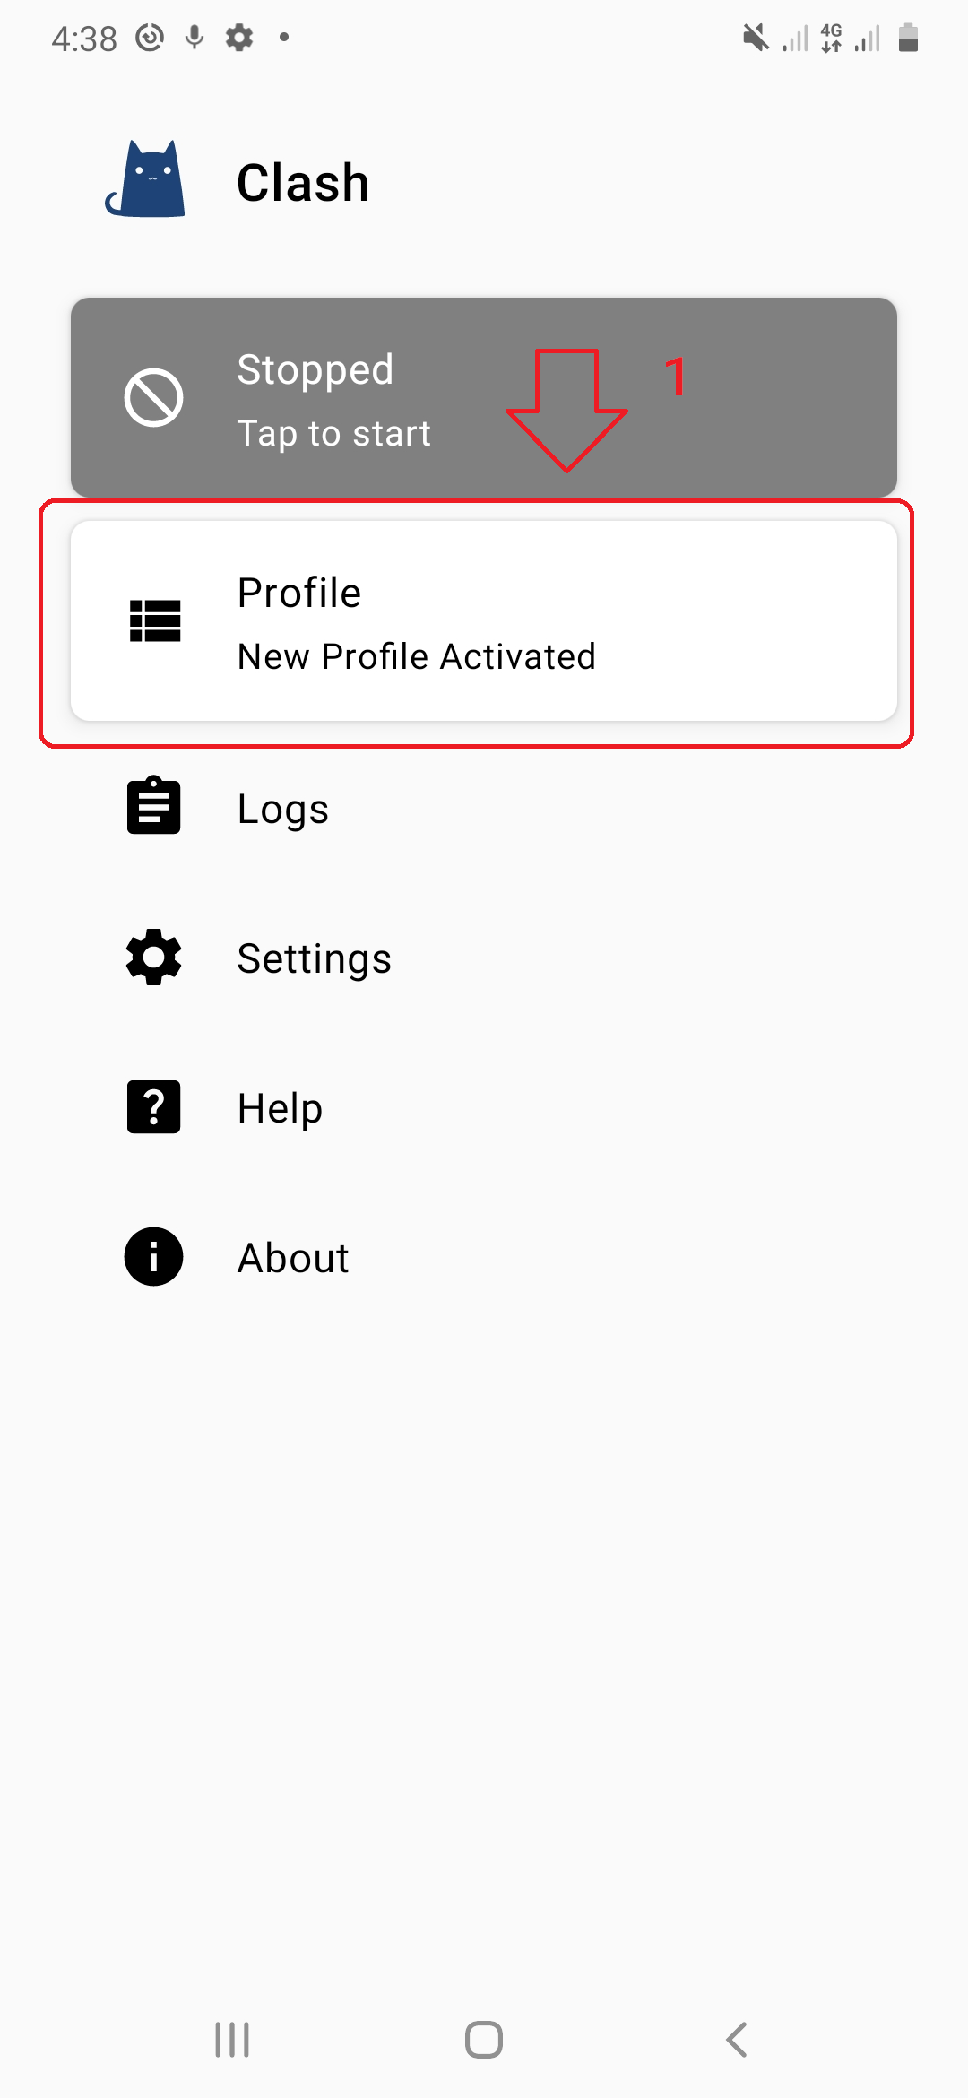The image size is (968, 2098).
Task: Open the About menu item
Action: point(293,1258)
